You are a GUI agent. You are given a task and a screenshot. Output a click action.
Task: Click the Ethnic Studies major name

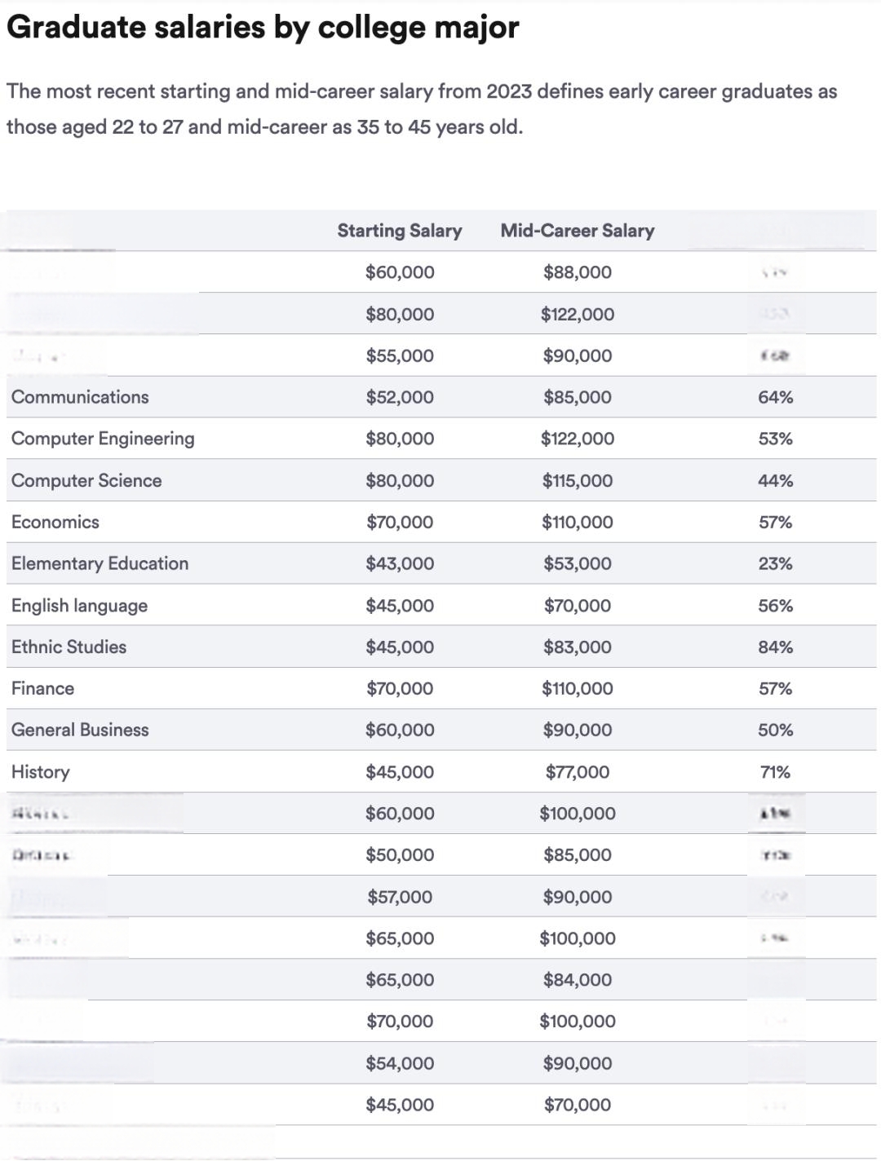coord(69,647)
